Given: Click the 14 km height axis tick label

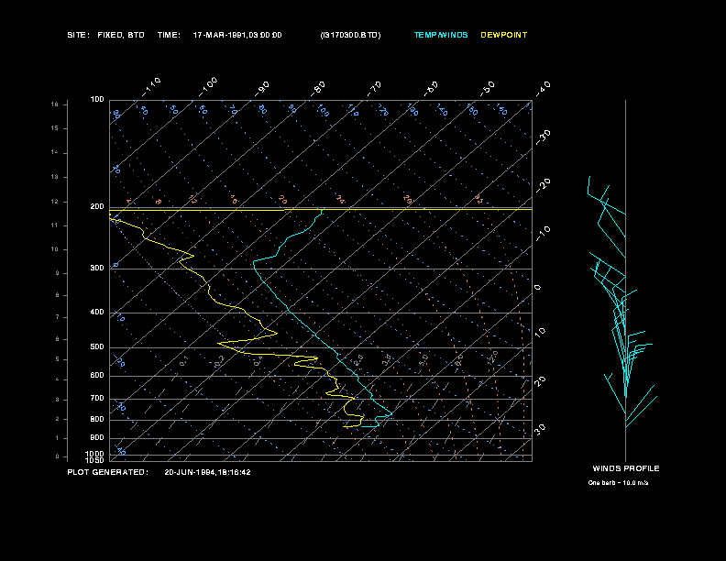Looking at the screenshot, I should [55, 152].
